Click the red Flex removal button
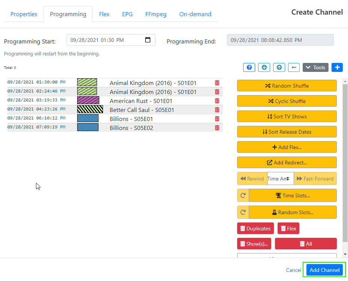The height and width of the screenshot is (282, 348). tap(288, 228)
